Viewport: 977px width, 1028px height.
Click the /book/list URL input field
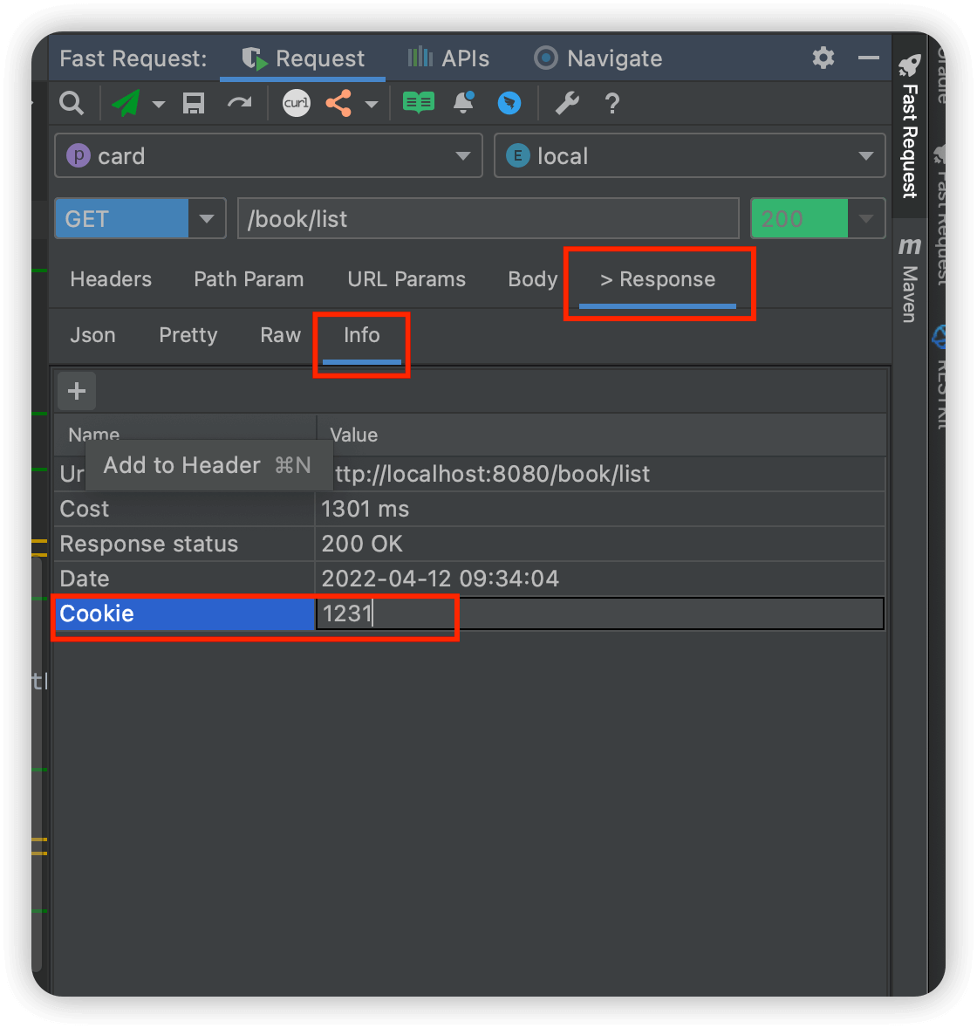coord(488,219)
